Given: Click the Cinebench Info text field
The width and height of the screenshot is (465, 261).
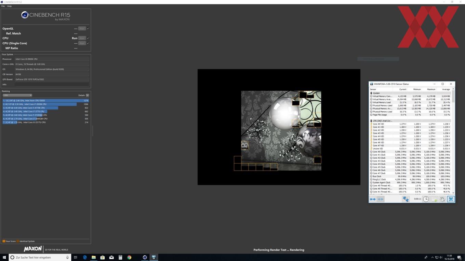Looking at the screenshot, I should click(x=52, y=84).
